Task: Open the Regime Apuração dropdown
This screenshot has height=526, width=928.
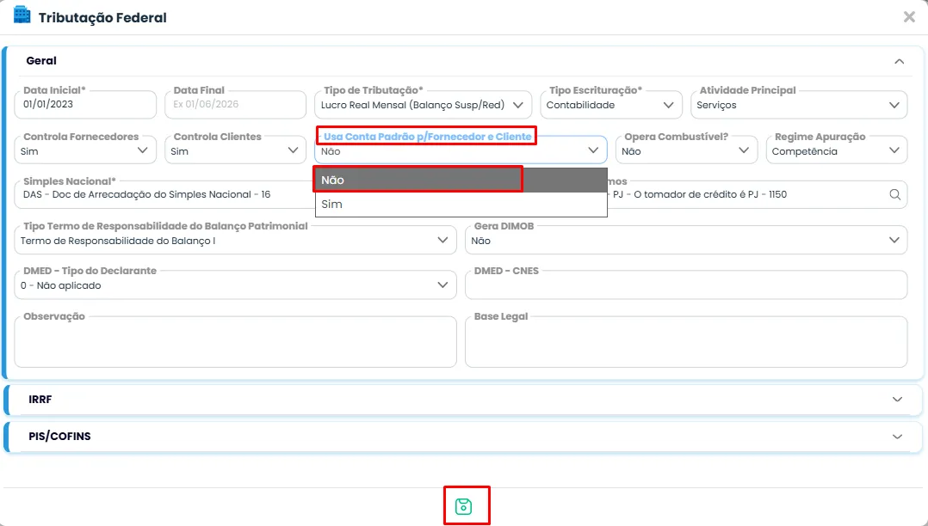Action: click(836, 150)
